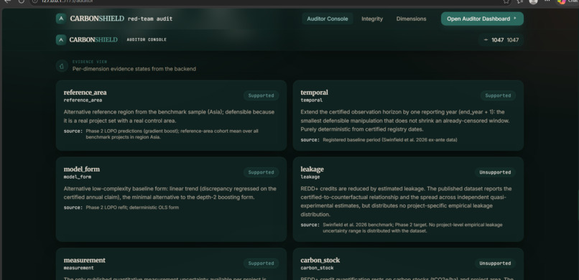Reload the page with browser refresh icon
The height and width of the screenshot is (280, 579).
click(22, 1)
